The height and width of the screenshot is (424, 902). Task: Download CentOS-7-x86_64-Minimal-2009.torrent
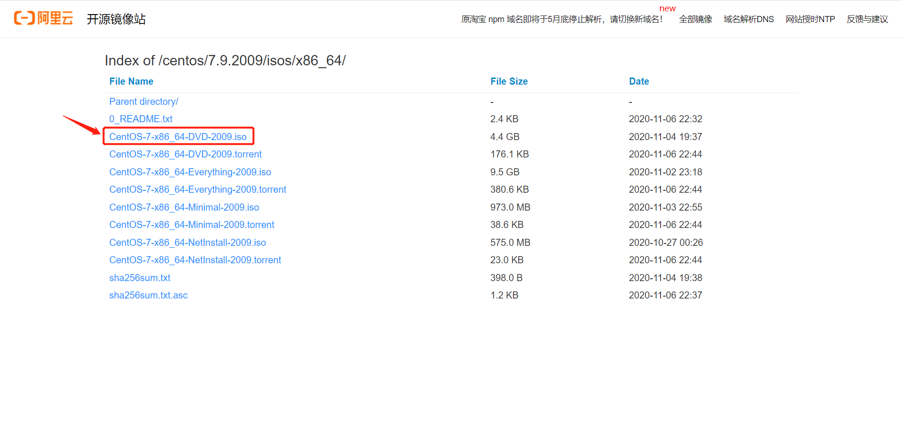click(192, 225)
